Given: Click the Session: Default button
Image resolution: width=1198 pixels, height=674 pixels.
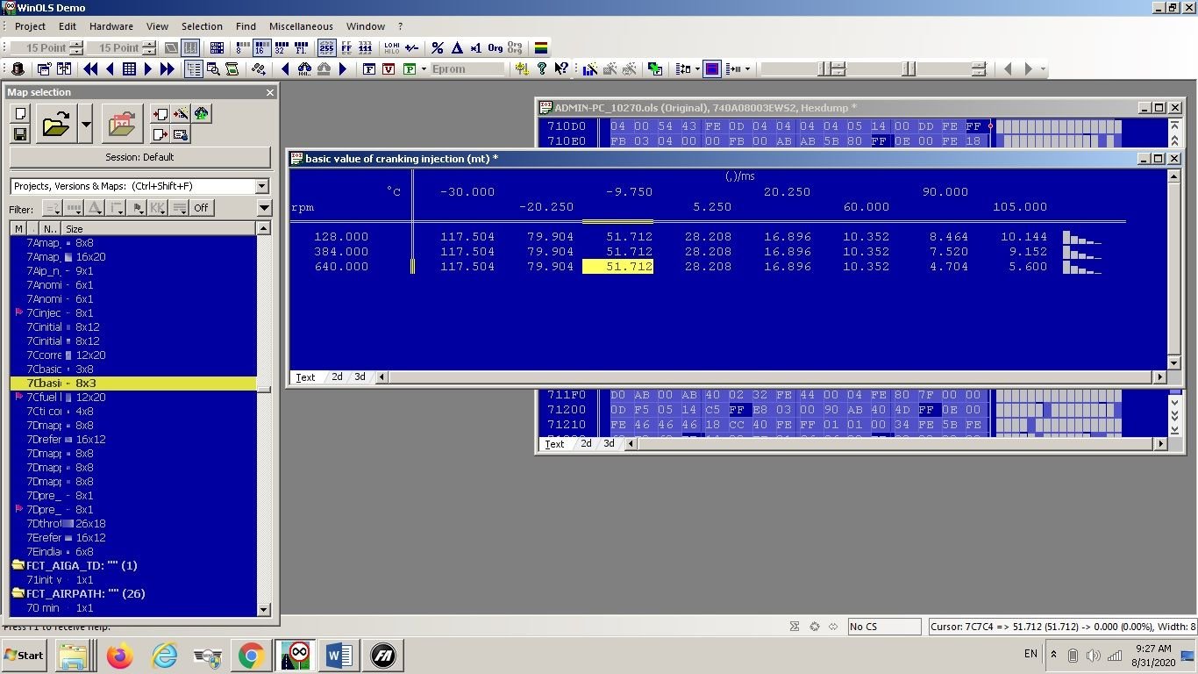Looking at the screenshot, I should click(x=140, y=157).
